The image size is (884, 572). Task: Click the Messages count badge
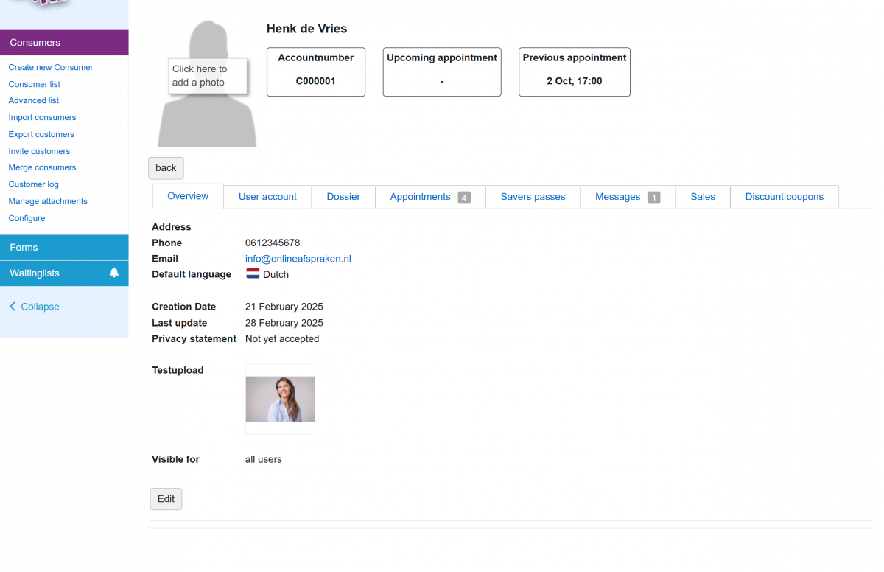coord(653,198)
